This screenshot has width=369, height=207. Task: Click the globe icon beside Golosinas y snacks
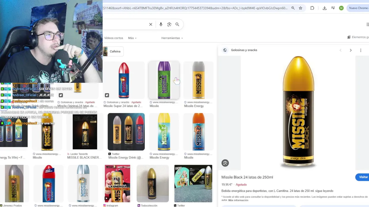[225, 50]
